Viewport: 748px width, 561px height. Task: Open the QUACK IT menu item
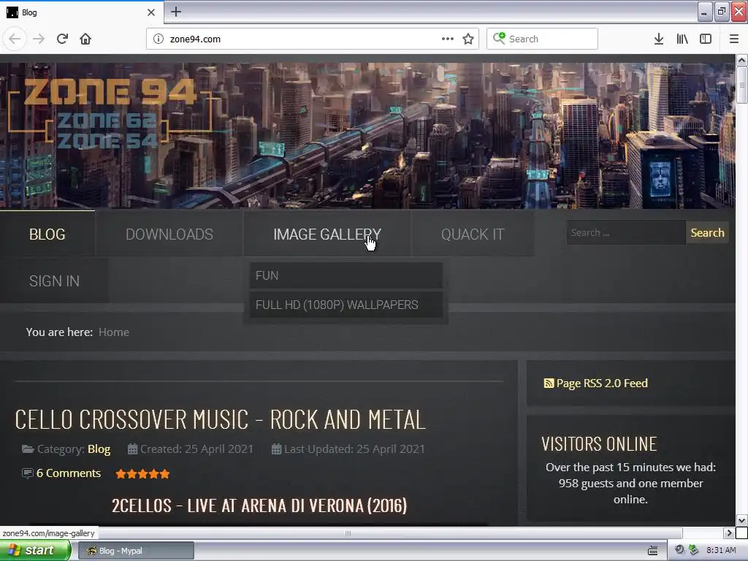point(473,234)
